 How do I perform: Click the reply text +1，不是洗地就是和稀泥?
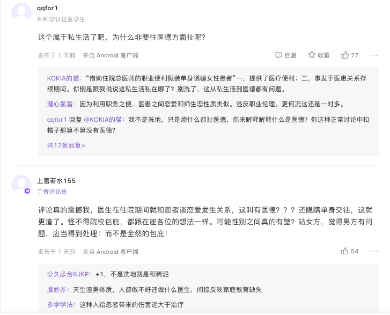pos(132,274)
